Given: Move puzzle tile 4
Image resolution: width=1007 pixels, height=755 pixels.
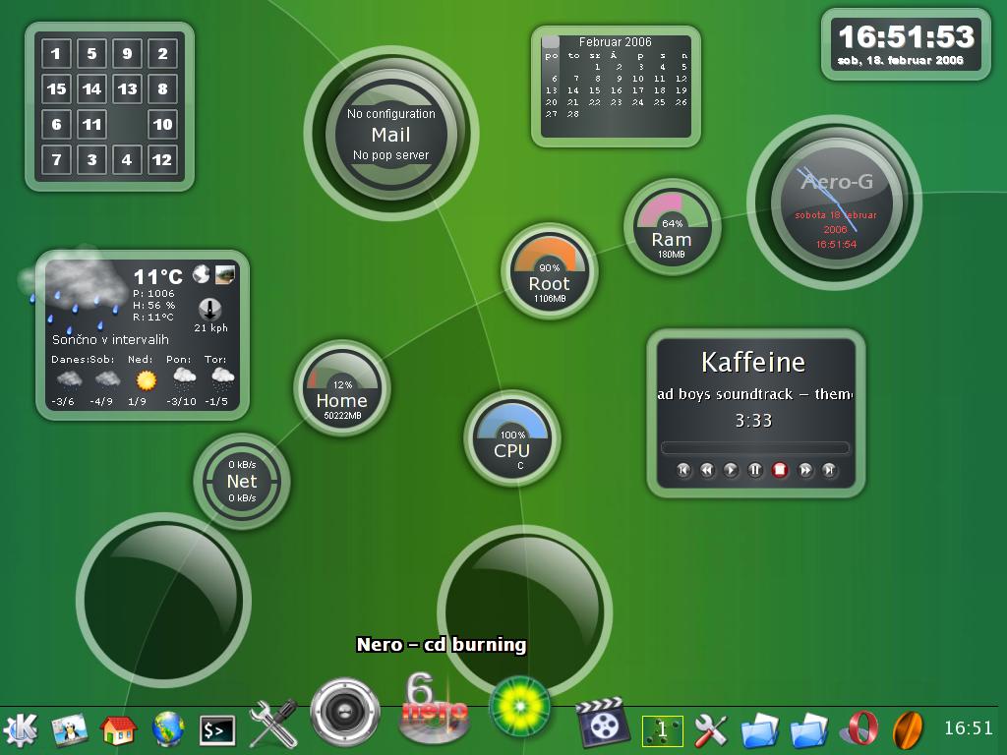Looking at the screenshot, I should click(x=127, y=159).
